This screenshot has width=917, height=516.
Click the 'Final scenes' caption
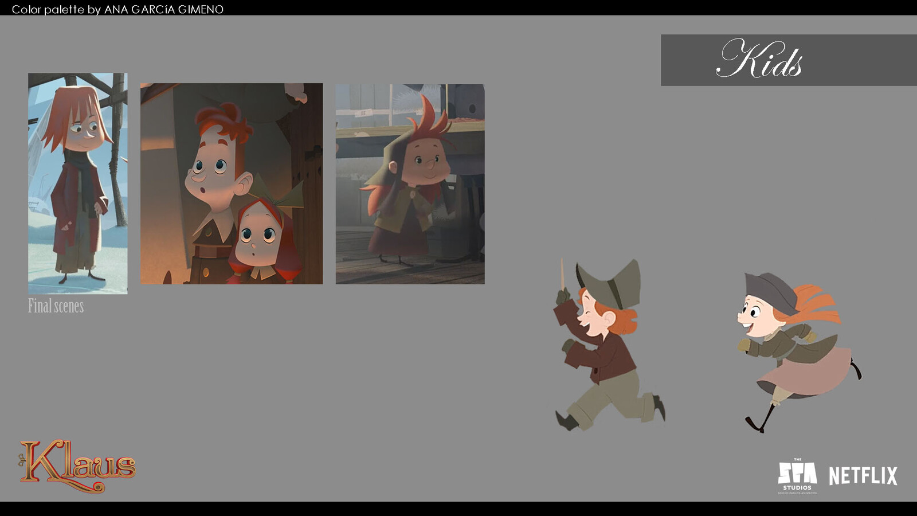56,306
